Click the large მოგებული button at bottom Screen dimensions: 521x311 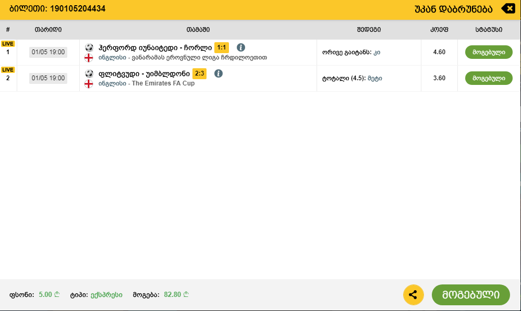coord(471,295)
